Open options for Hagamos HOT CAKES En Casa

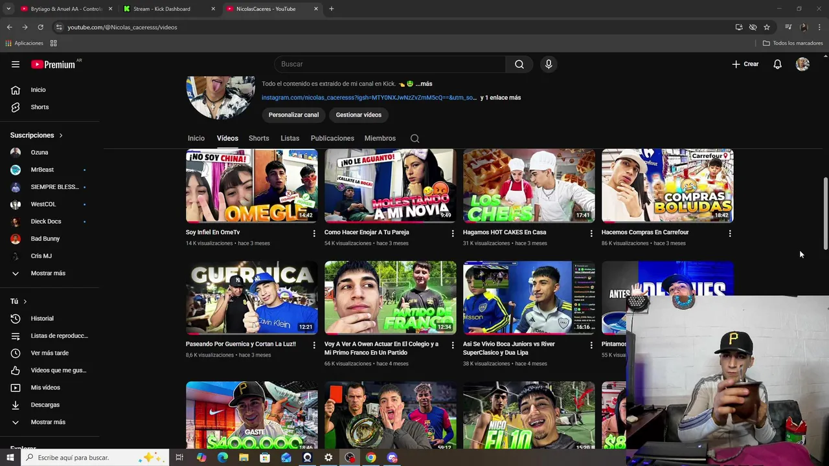(x=591, y=233)
